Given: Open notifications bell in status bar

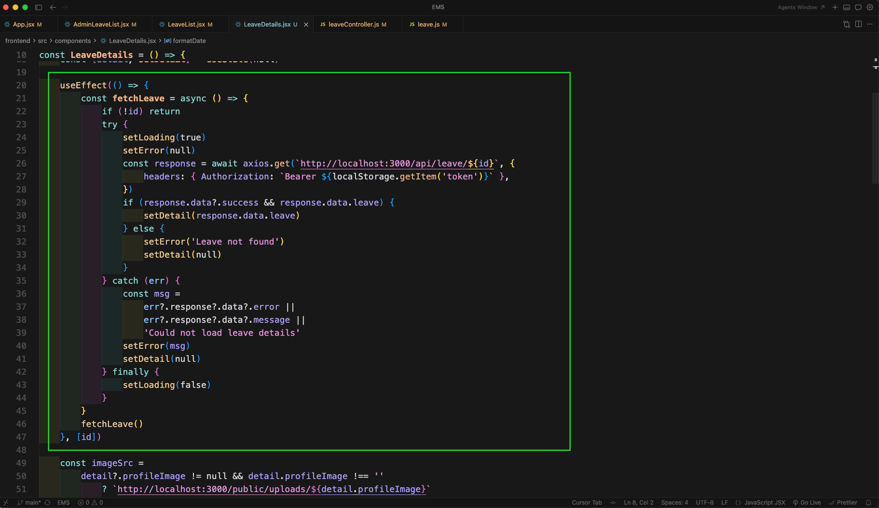Looking at the screenshot, I should 868,503.
